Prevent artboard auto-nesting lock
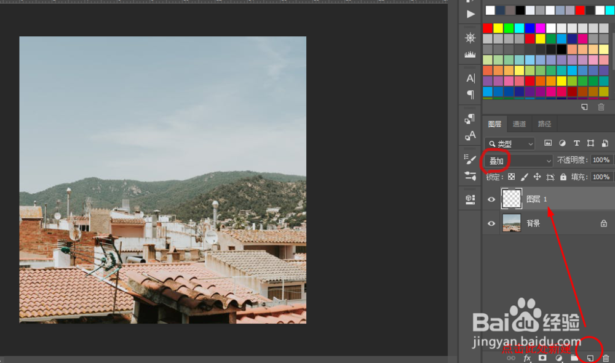Viewport: 615px width, 363px height. click(550, 177)
